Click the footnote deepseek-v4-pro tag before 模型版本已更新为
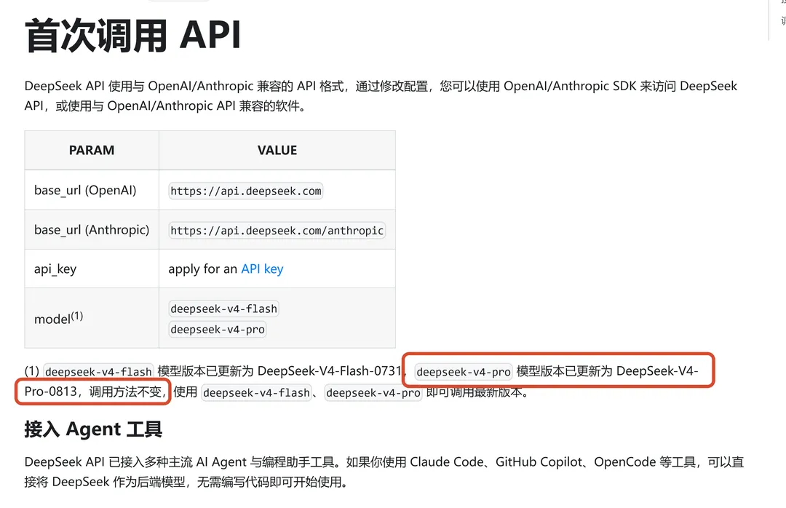 click(x=464, y=372)
